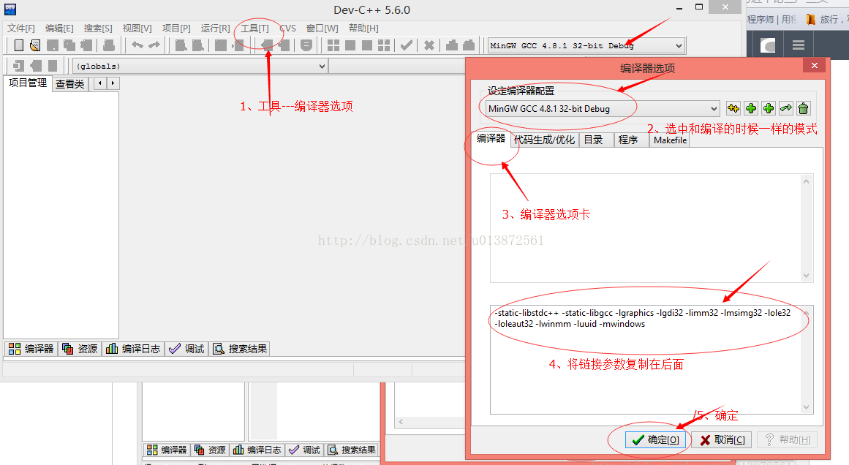
Task: Open the compiler configuration combo box in dialog
Action: tap(602, 109)
